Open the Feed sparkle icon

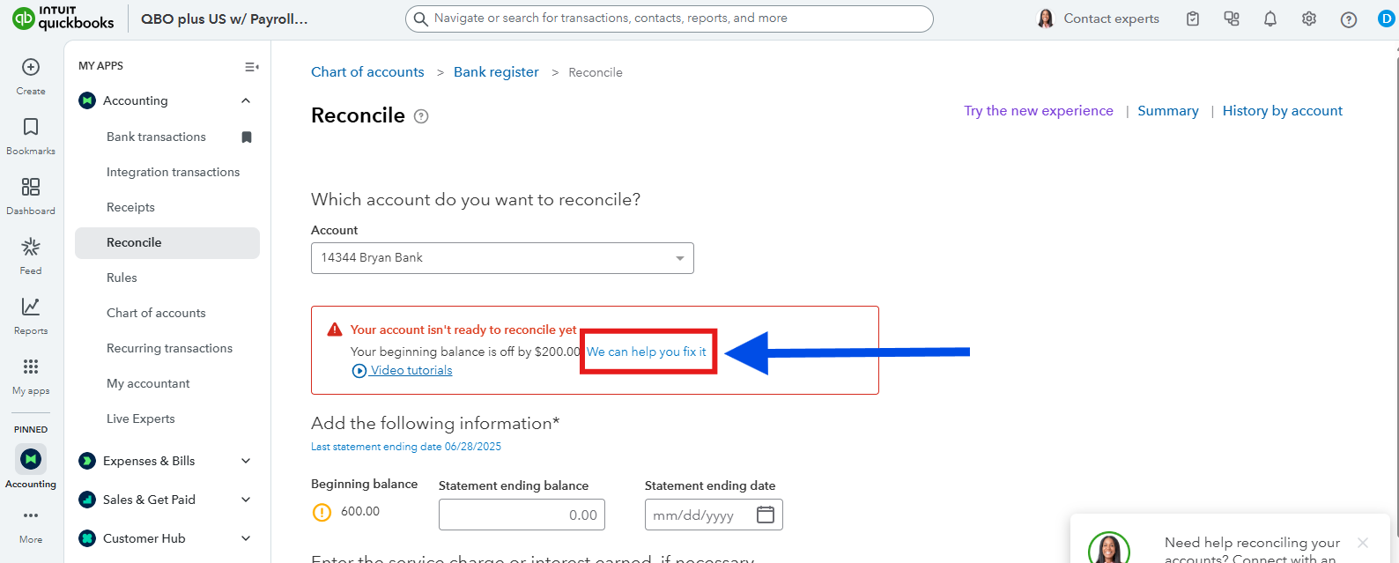pyautogui.click(x=31, y=248)
